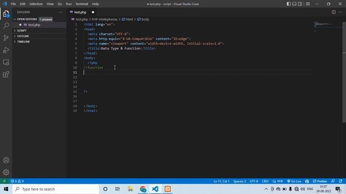Open XAMPP from taskbar

pos(168,189)
